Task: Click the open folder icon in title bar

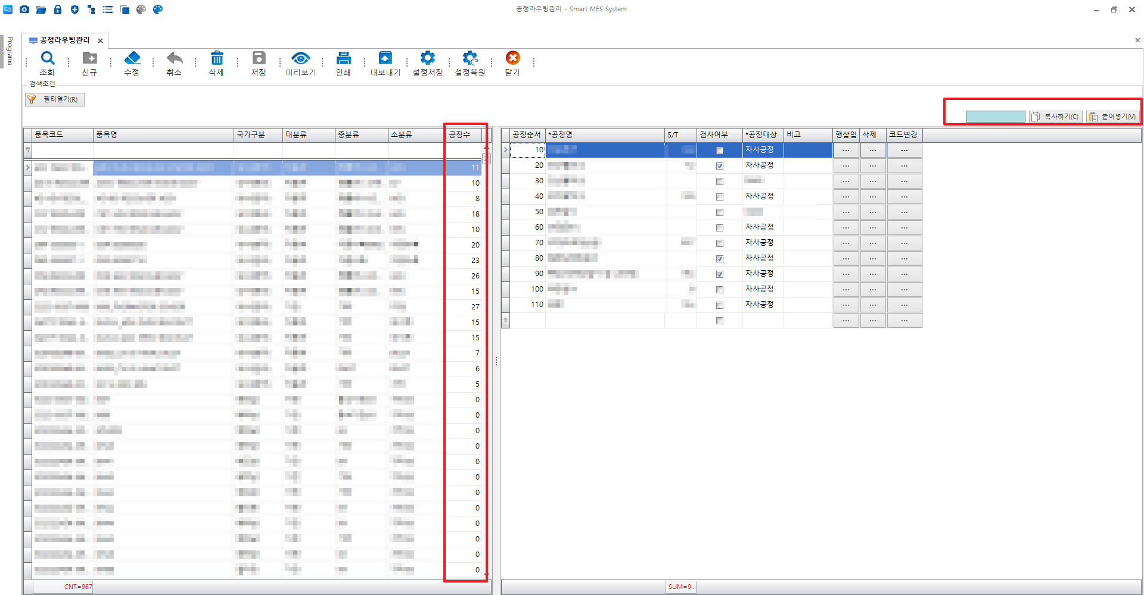Action: 41,10
